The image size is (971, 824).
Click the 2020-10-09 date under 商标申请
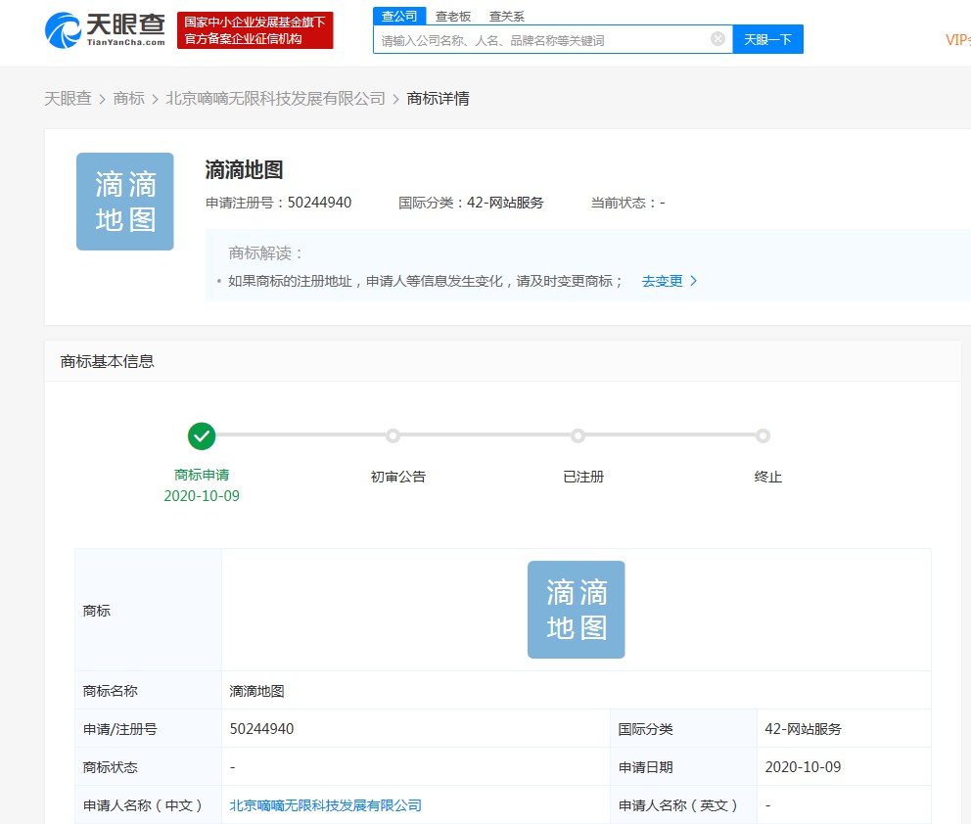(x=202, y=496)
